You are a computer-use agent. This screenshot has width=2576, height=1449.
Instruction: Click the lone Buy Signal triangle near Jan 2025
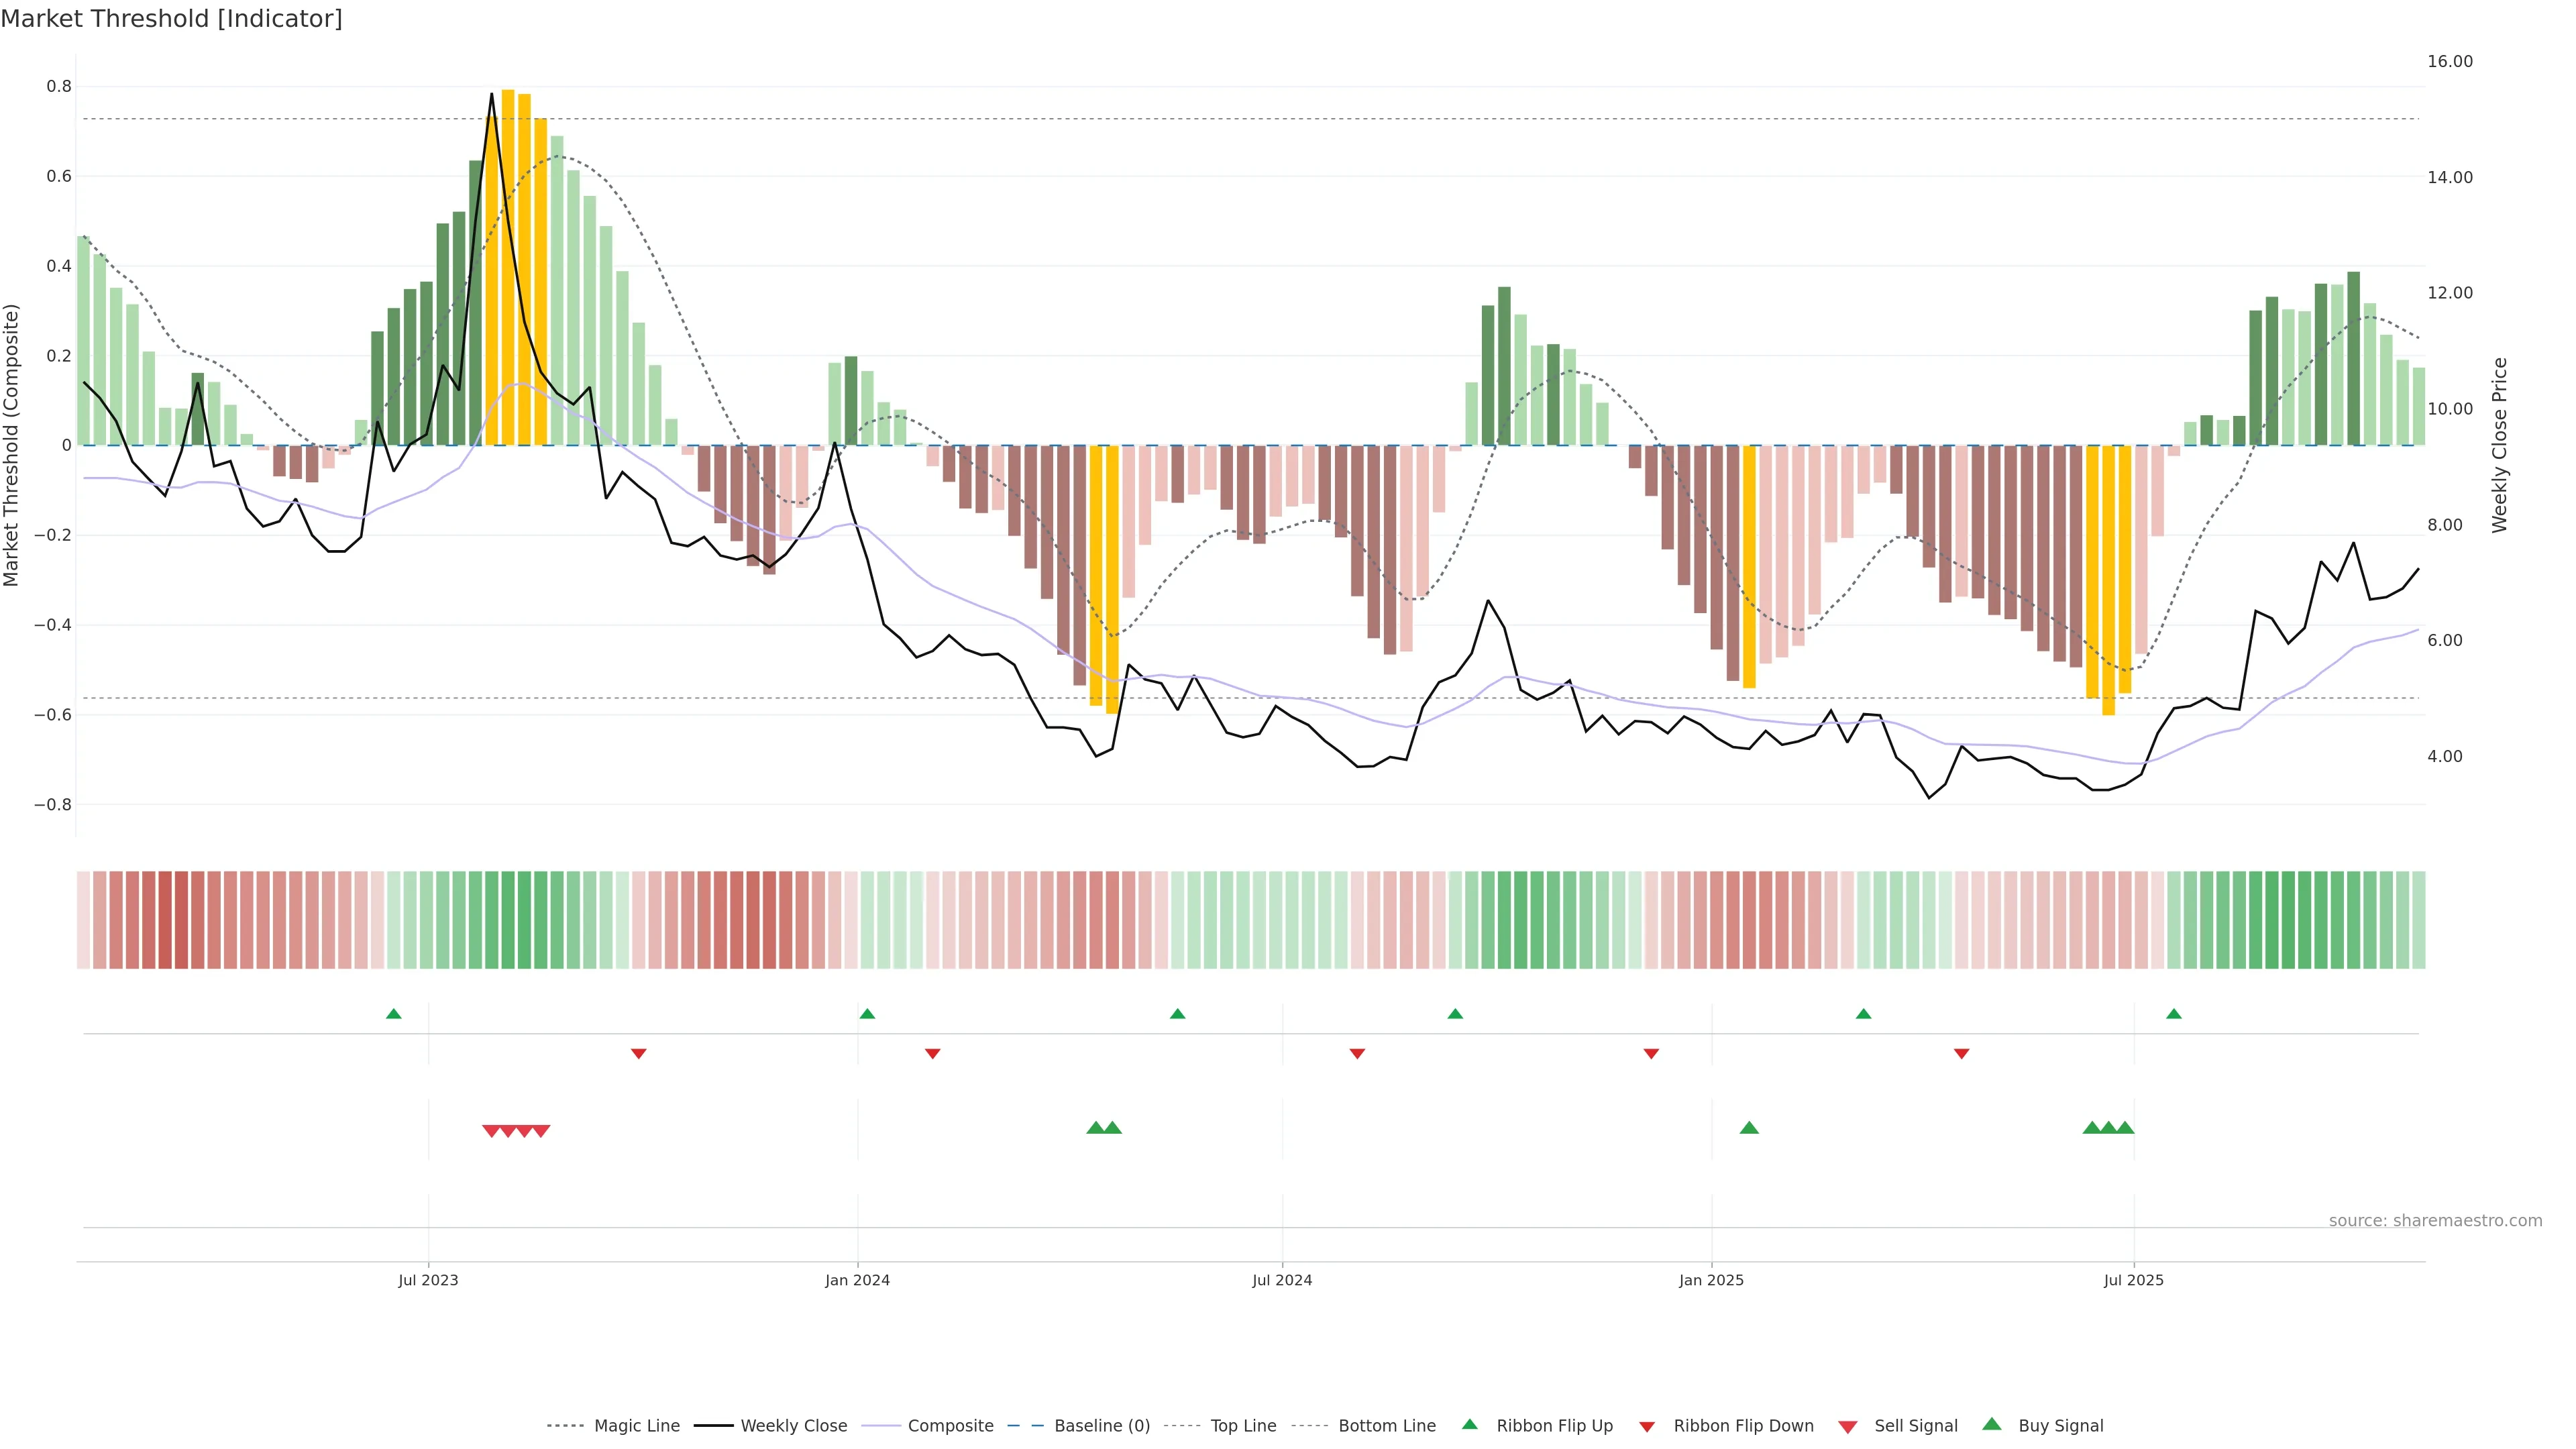[1749, 1128]
